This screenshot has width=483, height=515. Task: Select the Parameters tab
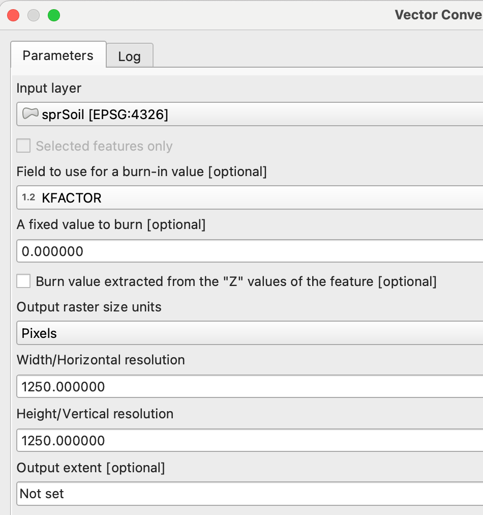click(58, 55)
